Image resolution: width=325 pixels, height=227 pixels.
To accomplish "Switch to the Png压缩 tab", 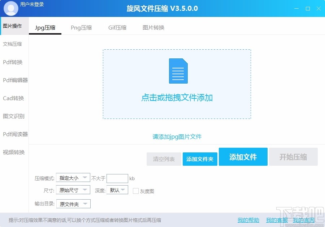I will 81,27.
